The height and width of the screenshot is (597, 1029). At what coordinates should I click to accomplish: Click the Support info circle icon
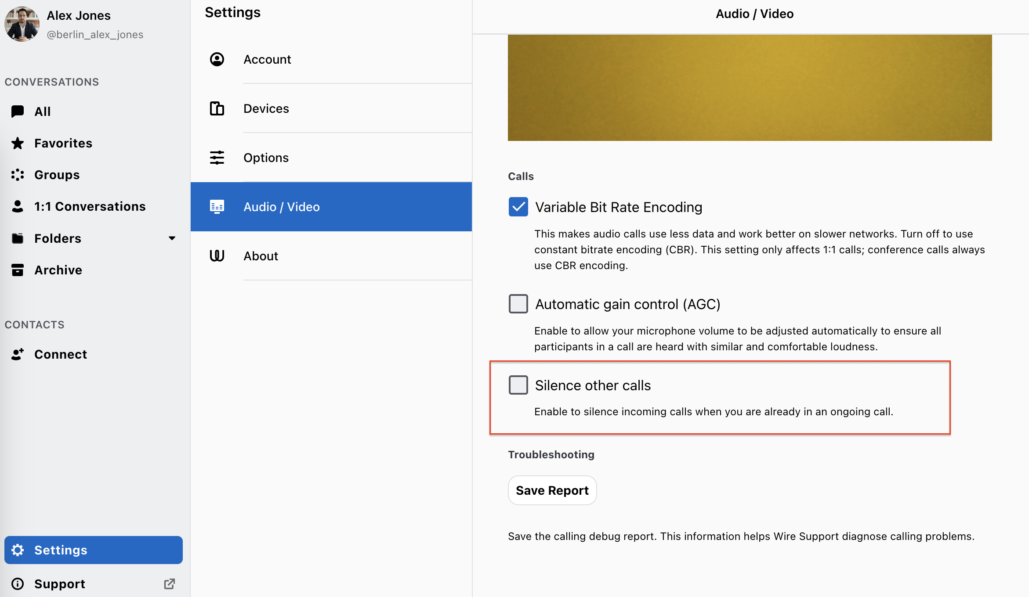tap(18, 584)
